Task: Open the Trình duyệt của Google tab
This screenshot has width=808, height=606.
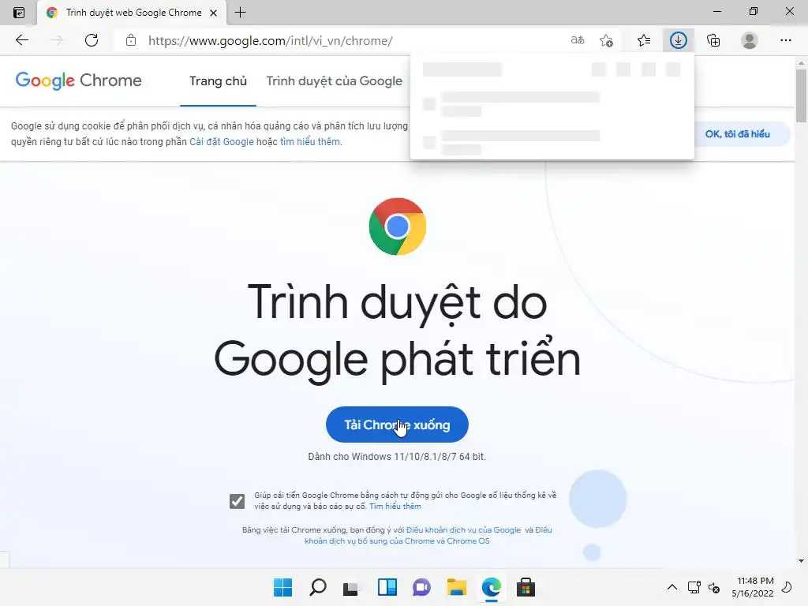Action: (x=334, y=81)
